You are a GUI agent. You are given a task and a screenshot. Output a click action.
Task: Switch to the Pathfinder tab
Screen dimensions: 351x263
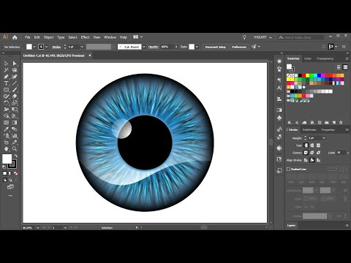tap(309, 130)
